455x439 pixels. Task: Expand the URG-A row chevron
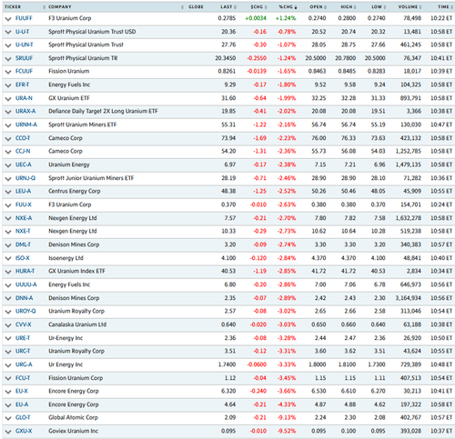pyautogui.click(x=8, y=365)
